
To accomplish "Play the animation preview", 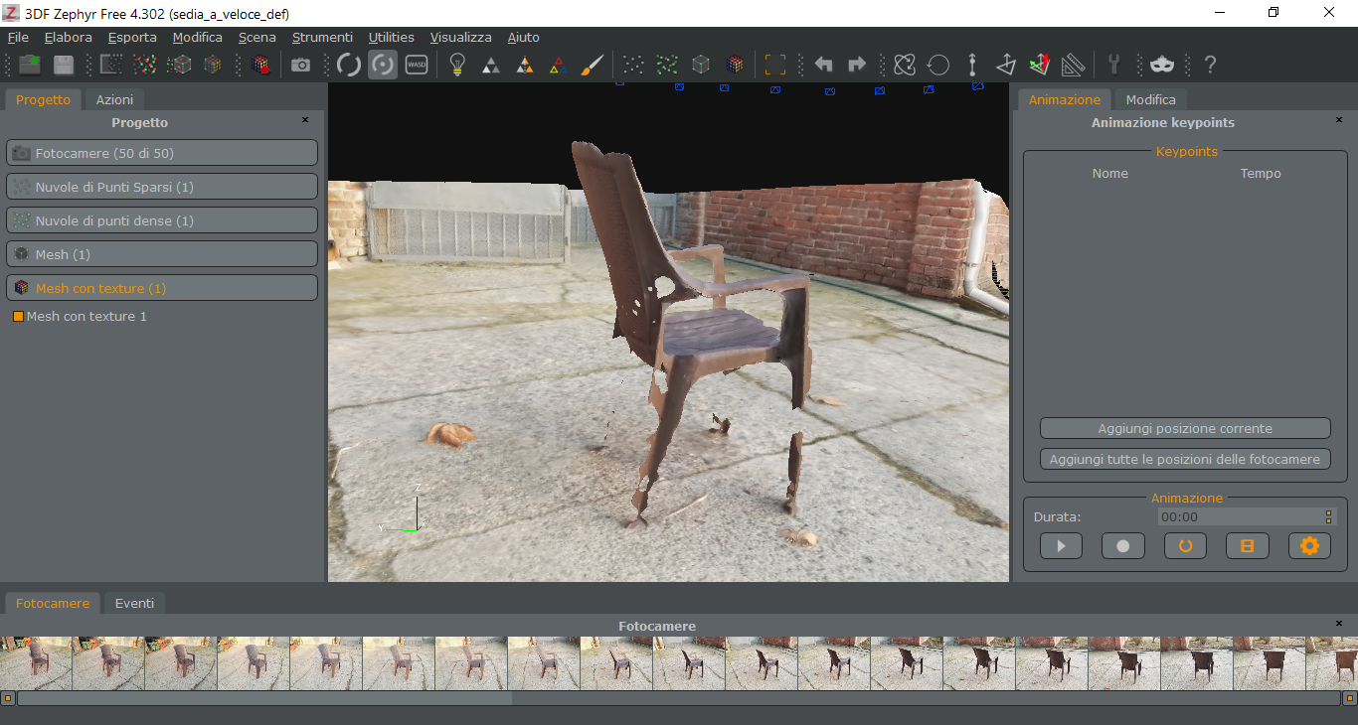I will [1061, 545].
